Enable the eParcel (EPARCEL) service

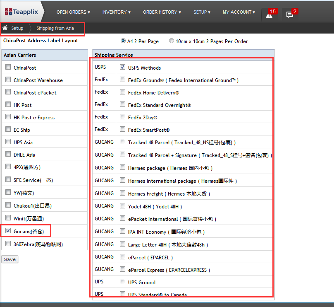[122, 256]
